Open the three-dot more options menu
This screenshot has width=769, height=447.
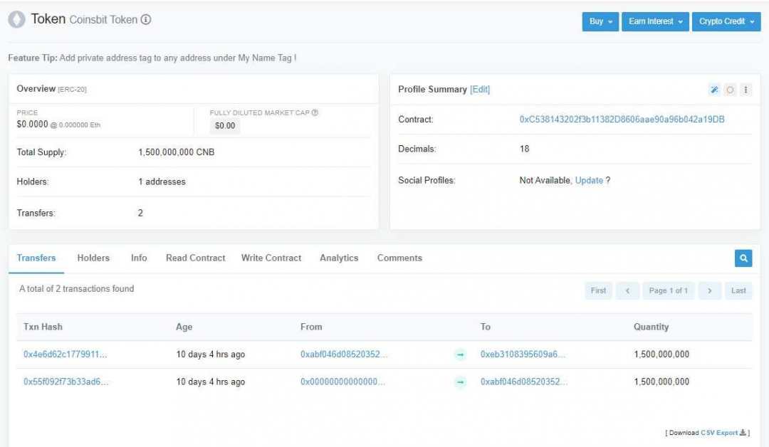746,90
